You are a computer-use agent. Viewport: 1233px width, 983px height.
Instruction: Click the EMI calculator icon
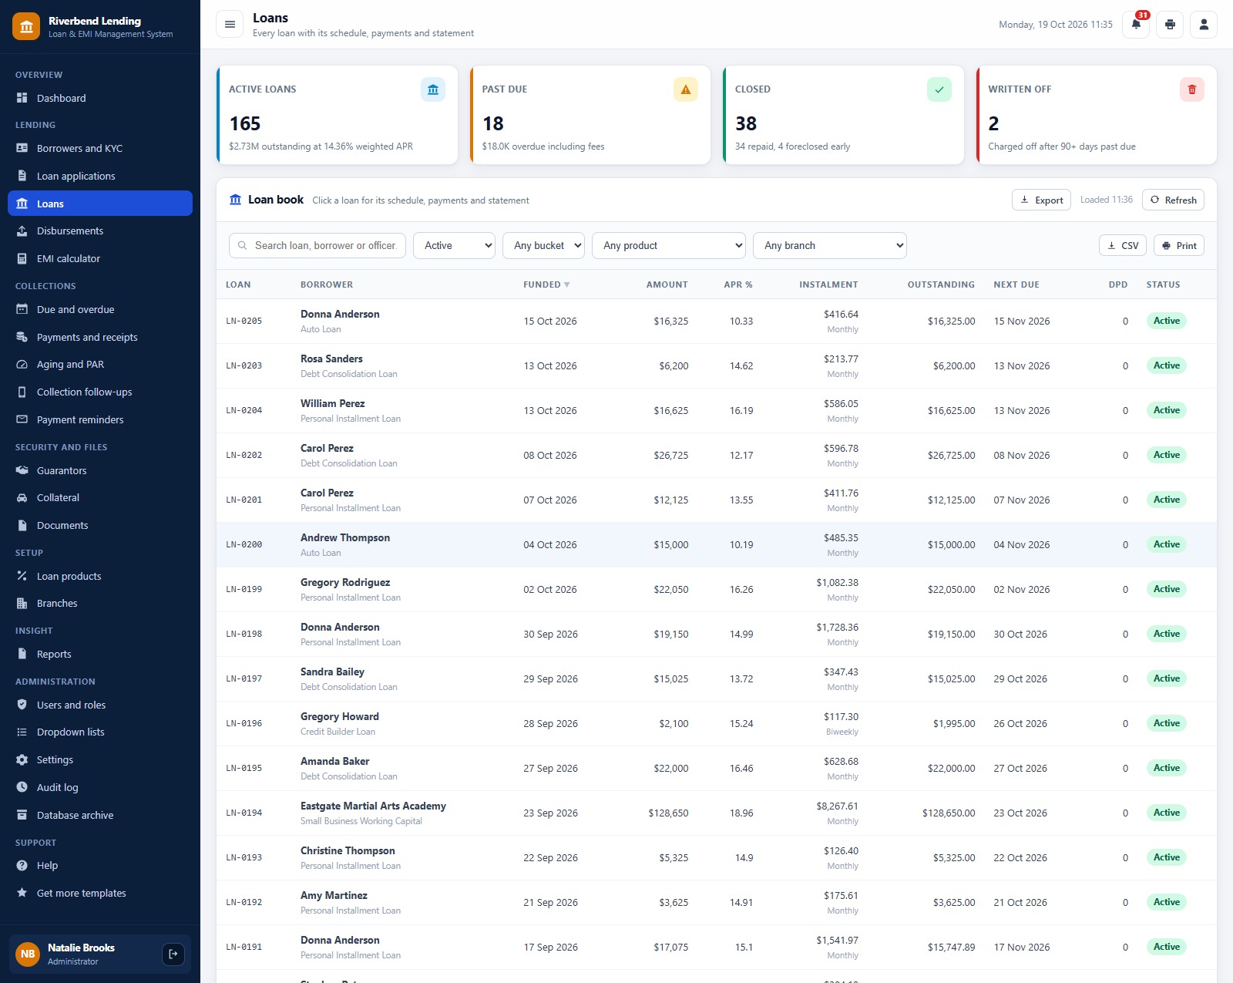(22, 258)
